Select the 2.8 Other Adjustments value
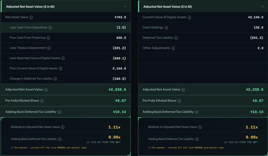 (261, 48)
